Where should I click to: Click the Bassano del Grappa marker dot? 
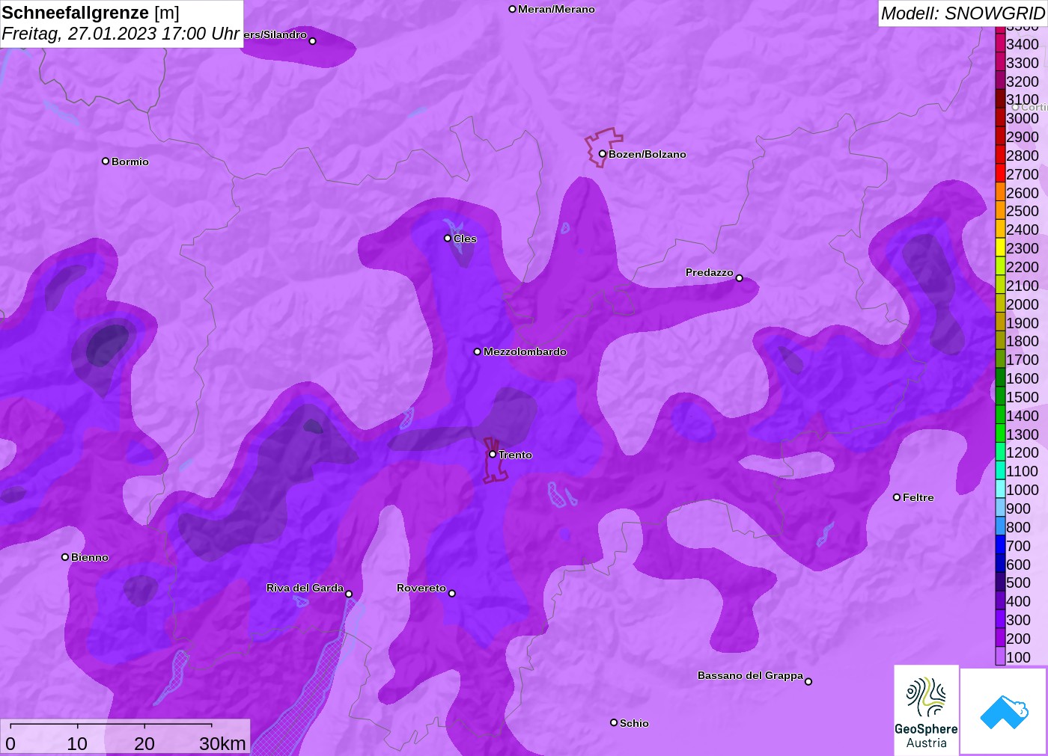click(x=808, y=681)
